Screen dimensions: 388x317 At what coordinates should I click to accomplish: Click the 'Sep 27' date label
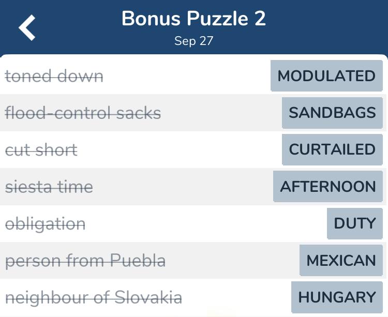(x=193, y=41)
